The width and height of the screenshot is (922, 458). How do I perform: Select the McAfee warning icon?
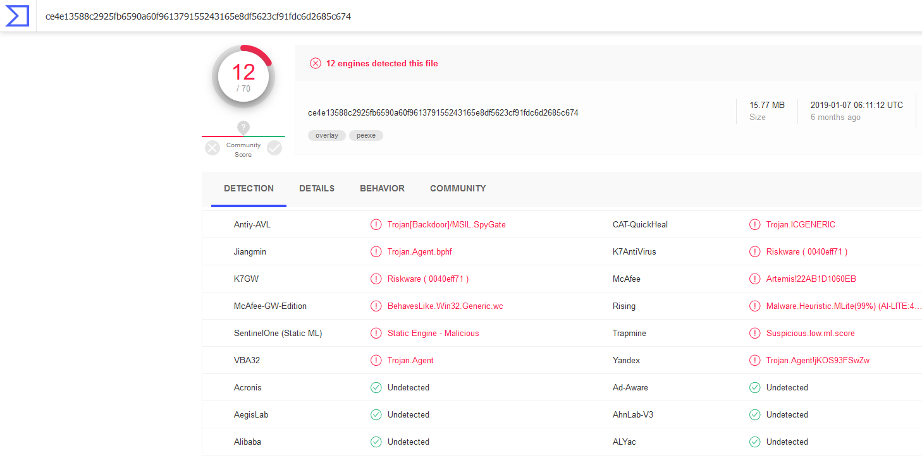[754, 279]
